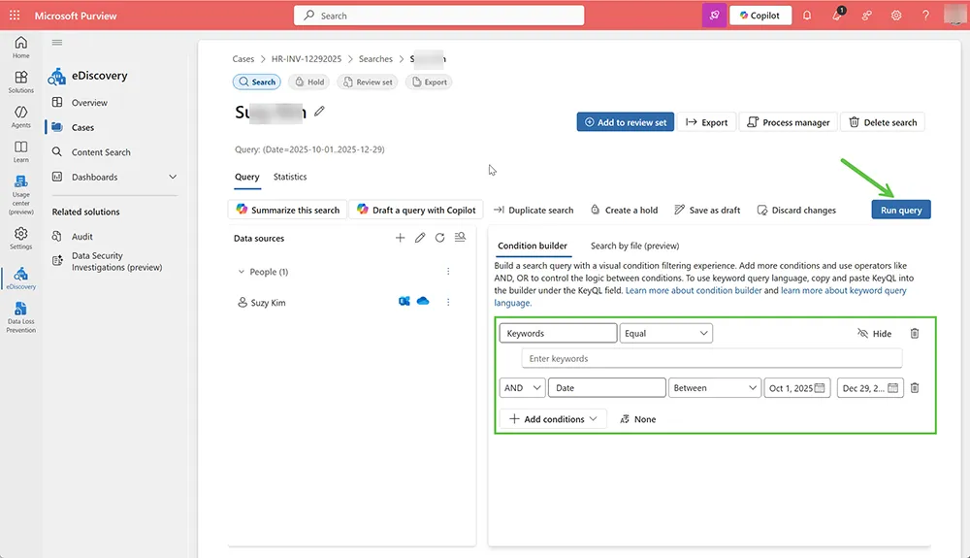Click Add to review set button
Image resolution: width=970 pixels, height=558 pixels.
click(x=626, y=122)
